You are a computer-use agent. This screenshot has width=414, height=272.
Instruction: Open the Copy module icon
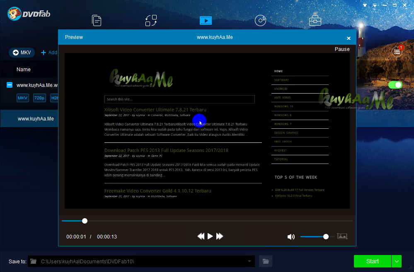point(97,21)
